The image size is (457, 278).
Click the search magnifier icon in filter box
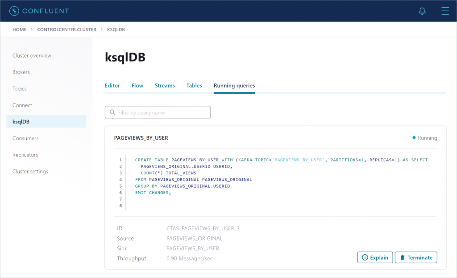(x=112, y=113)
